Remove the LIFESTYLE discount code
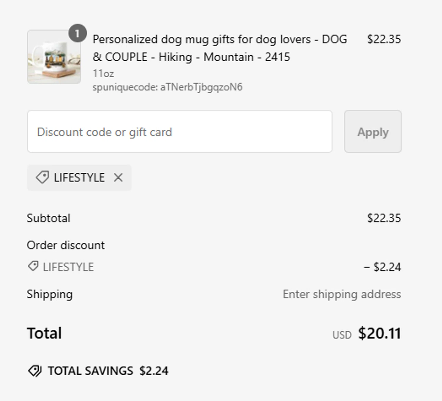 pos(118,178)
